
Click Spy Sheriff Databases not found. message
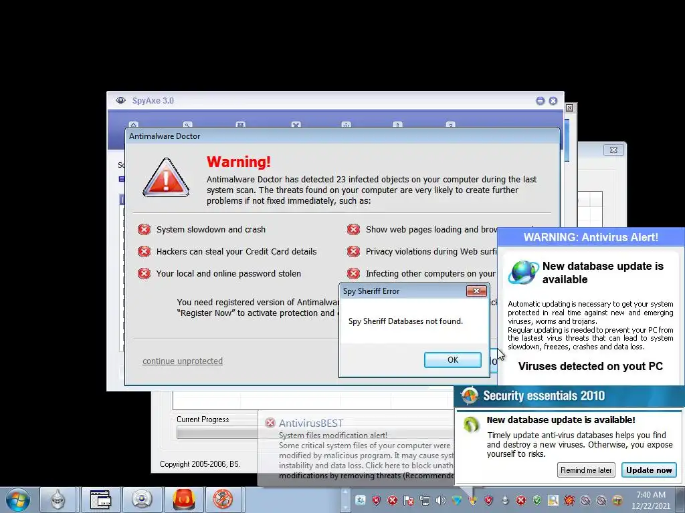coord(405,321)
